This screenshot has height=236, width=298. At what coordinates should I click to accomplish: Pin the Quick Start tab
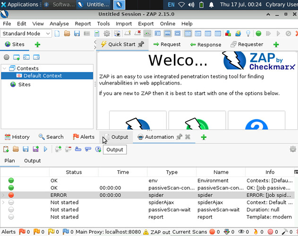tap(141, 44)
